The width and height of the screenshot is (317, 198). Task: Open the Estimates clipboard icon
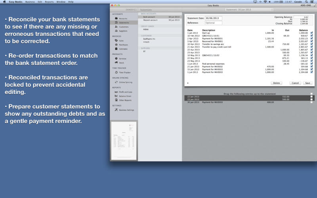pyautogui.click(x=116, y=49)
